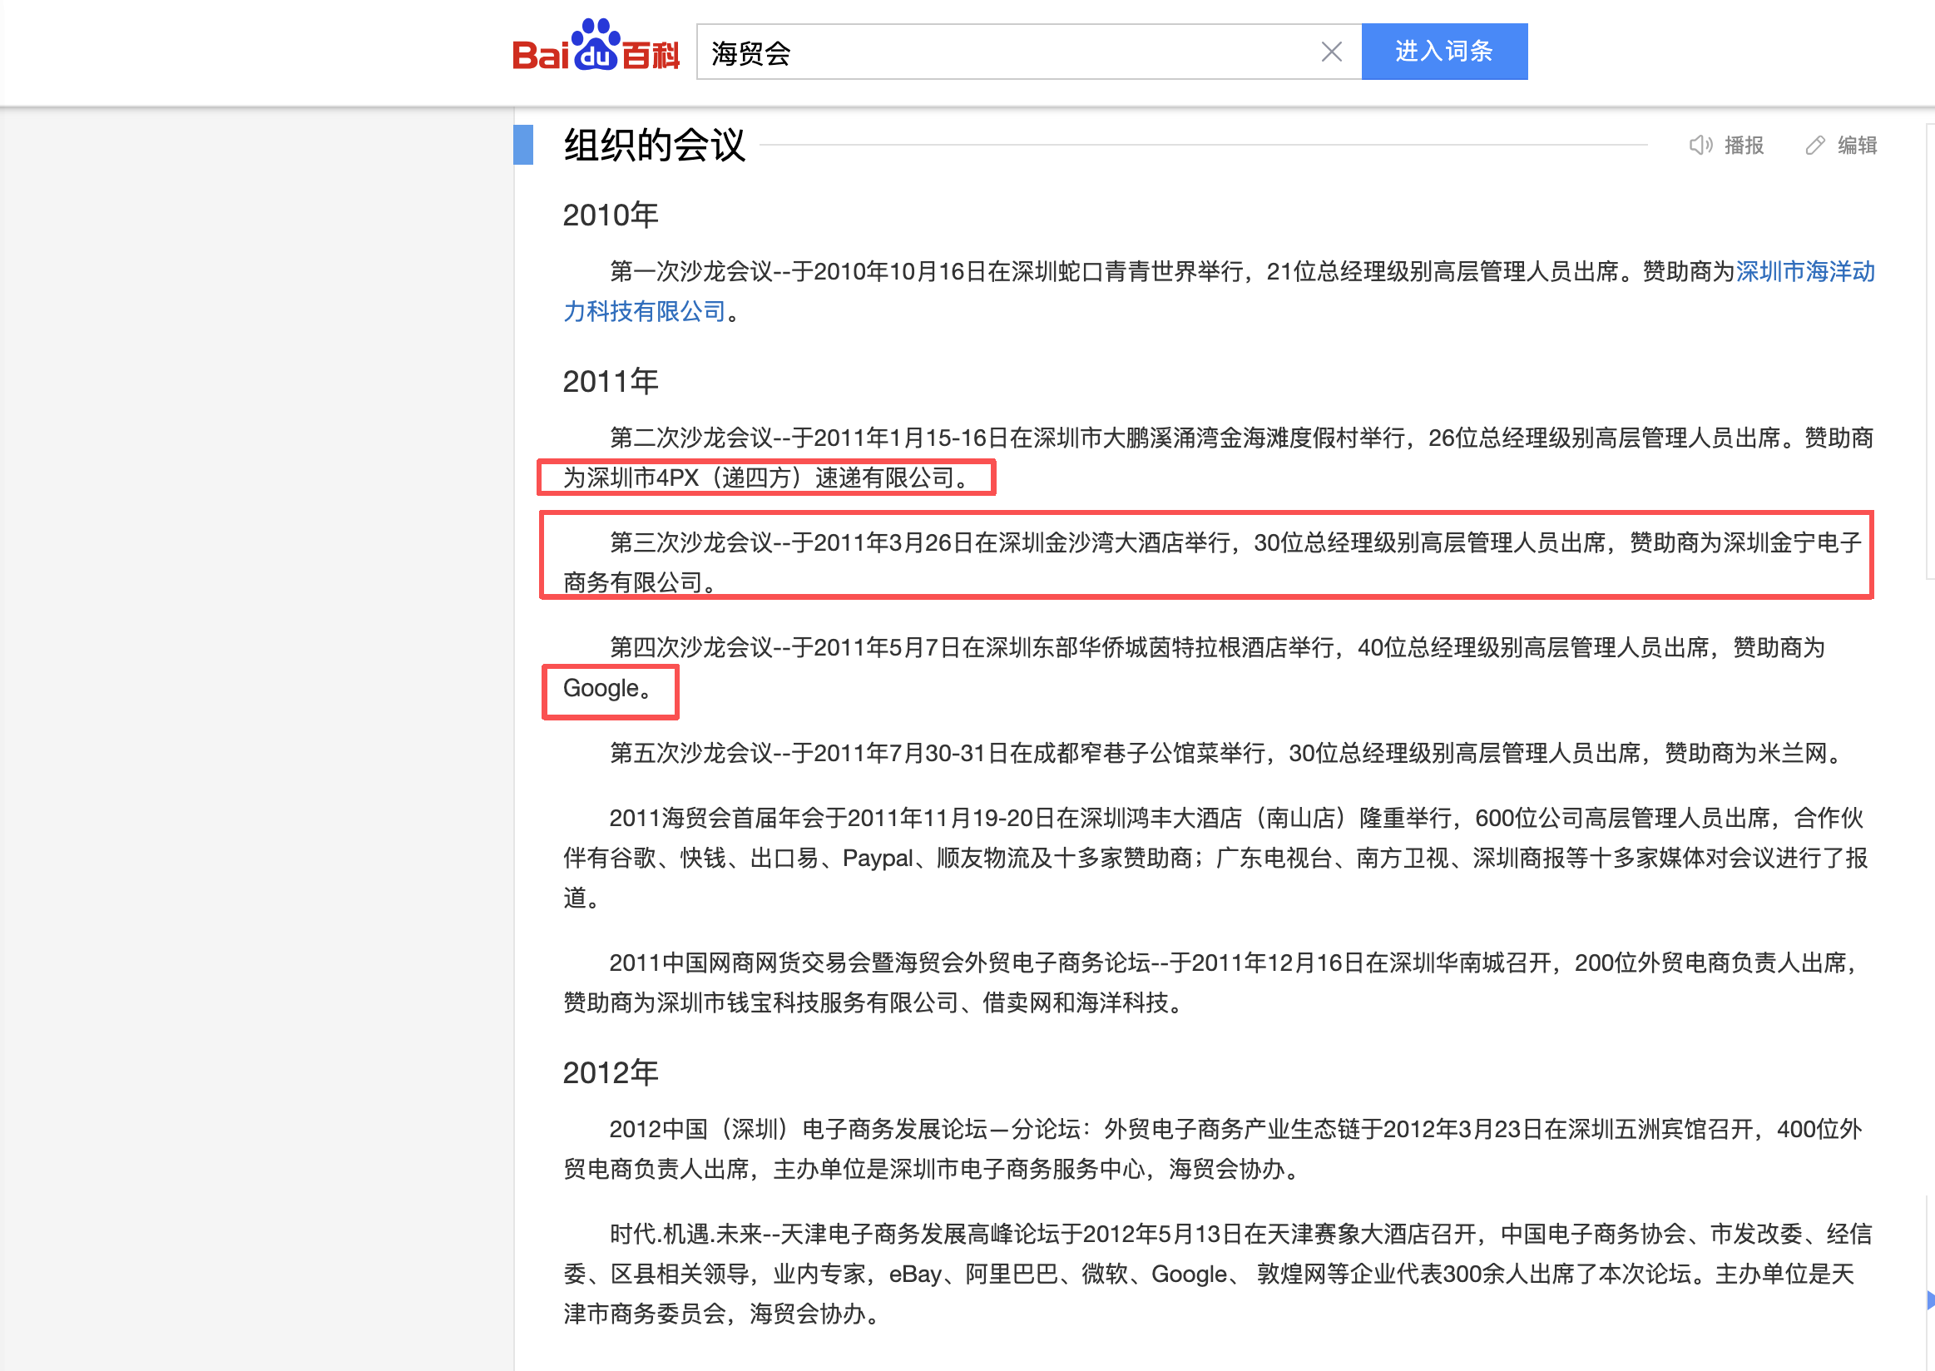
Task: Click inside the 海贸会 search field
Action: coord(1005,52)
